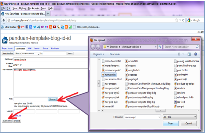Screen dimensions: 205x133
Task: Toggle the preview pane icon
Action: [189, 54]
